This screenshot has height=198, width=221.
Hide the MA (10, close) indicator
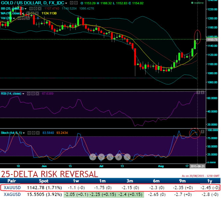pos(28,14)
